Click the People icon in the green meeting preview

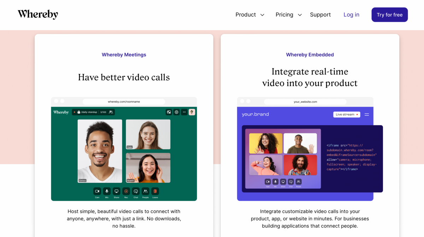coord(145,191)
